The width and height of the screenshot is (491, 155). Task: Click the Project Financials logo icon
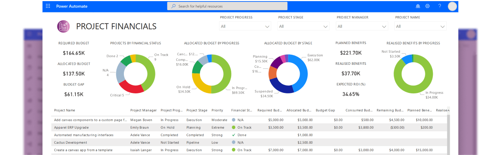point(63,26)
